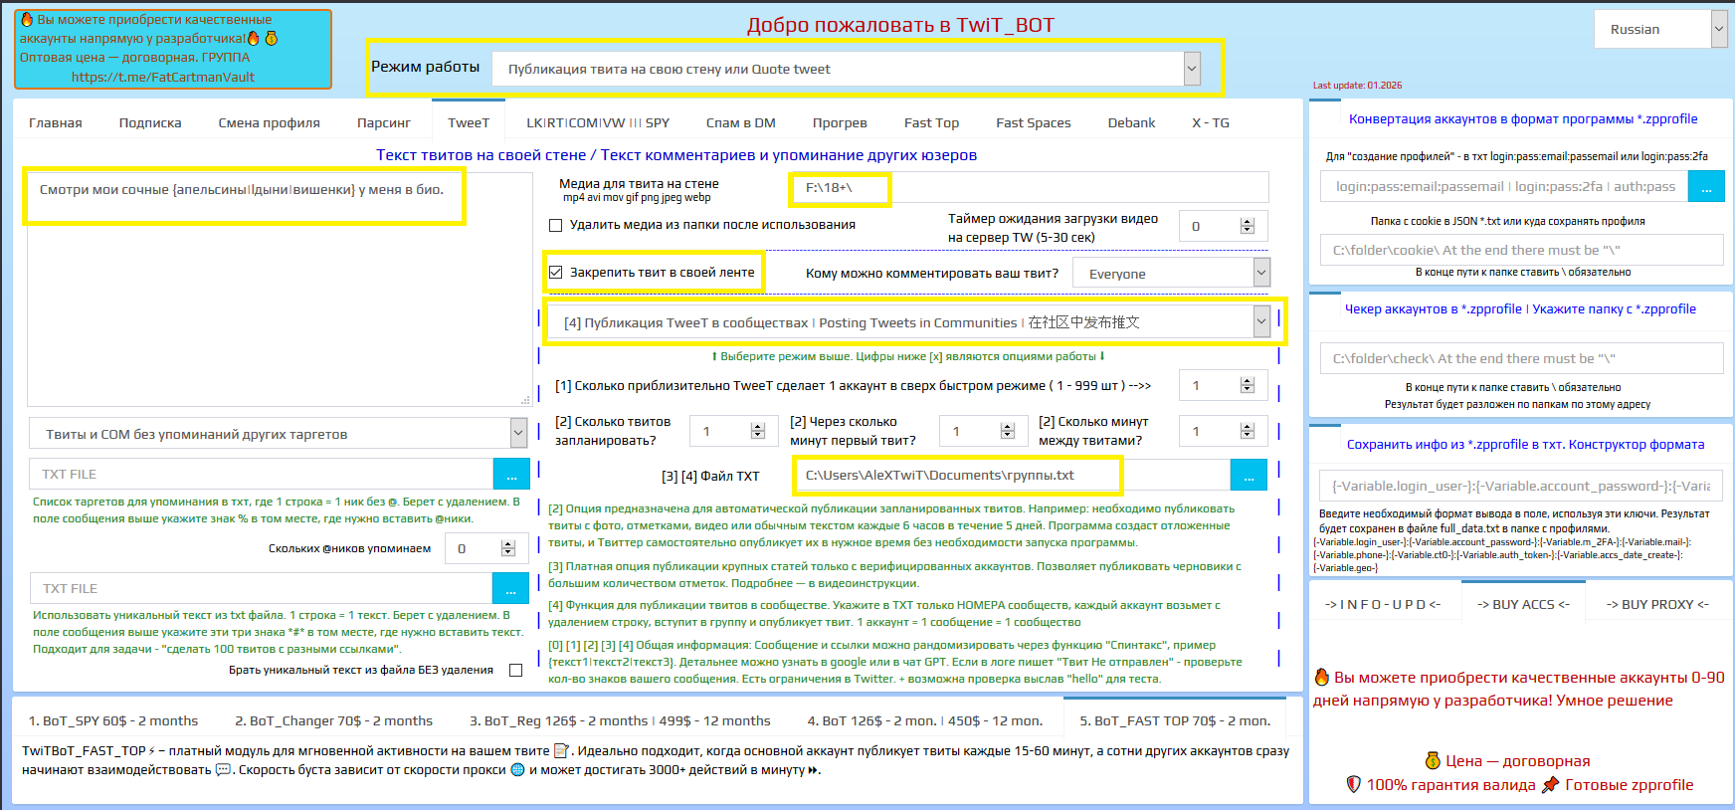
Task: Select the Парсинг tab
Action: pyautogui.click(x=384, y=122)
